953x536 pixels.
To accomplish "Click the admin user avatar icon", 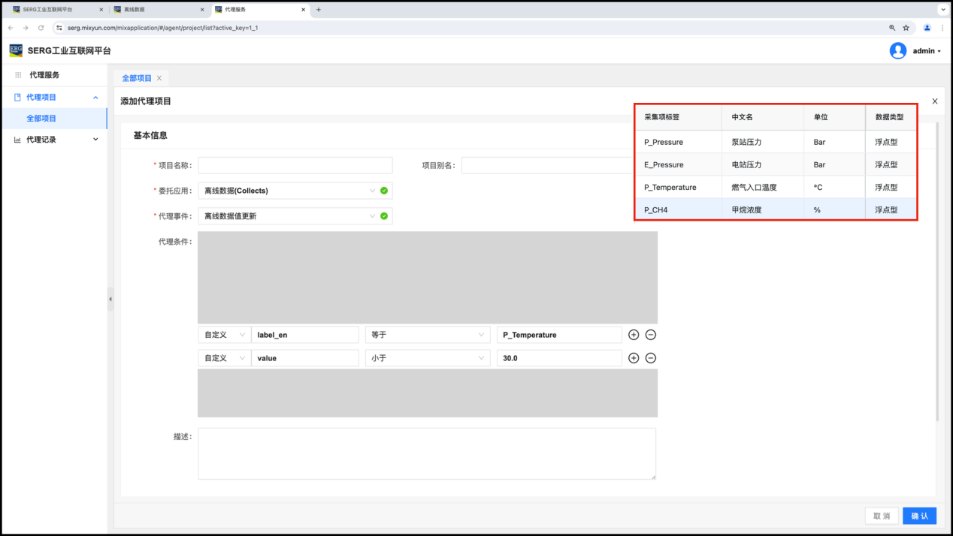I will click(x=897, y=51).
